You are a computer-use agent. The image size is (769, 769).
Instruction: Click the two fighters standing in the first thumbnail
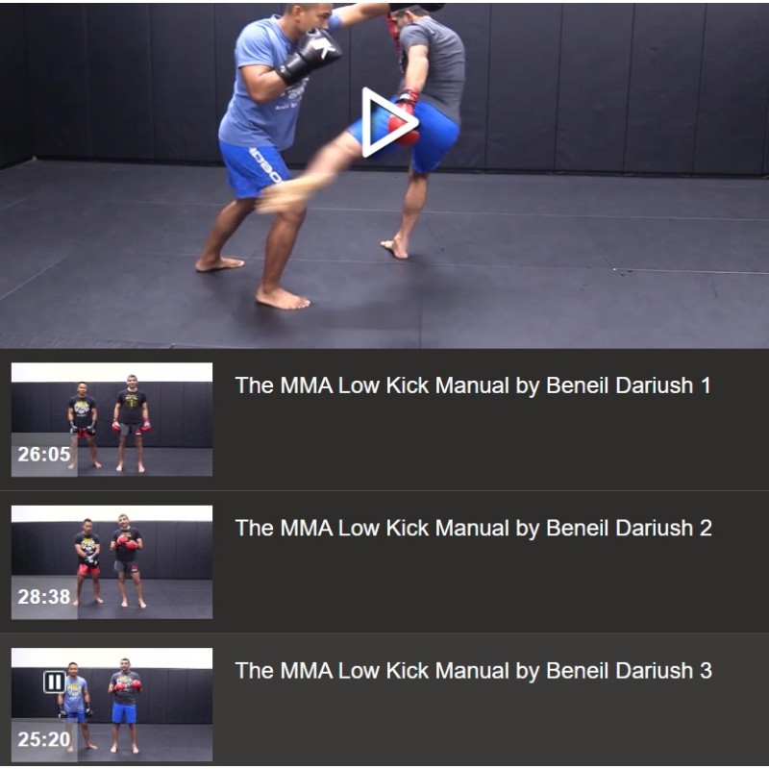coord(108,423)
